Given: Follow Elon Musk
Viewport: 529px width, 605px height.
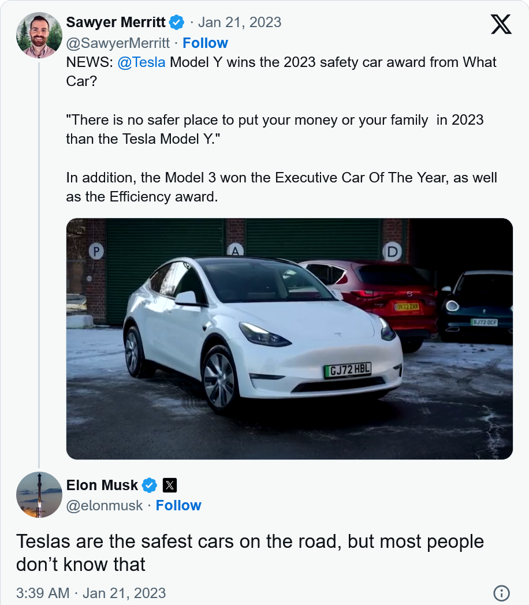Looking at the screenshot, I should 178,506.
